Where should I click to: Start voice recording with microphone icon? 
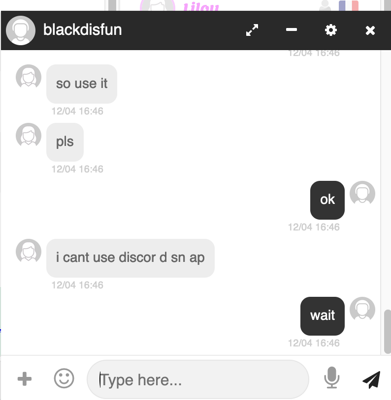point(332,378)
